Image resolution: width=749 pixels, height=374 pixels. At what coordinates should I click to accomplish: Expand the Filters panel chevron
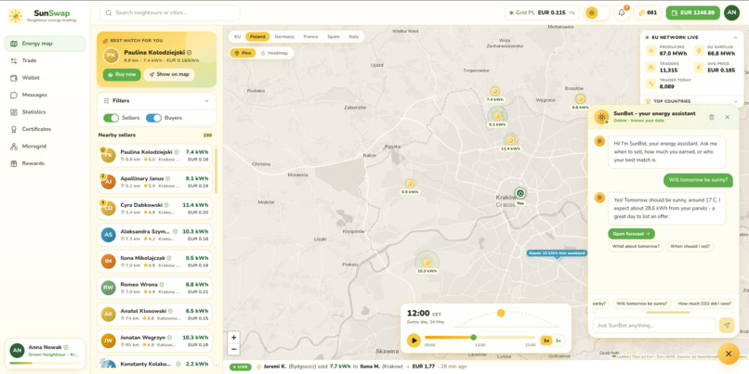tap(207, 100)
